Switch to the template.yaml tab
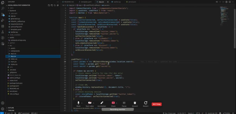 (x=86, y=2)
